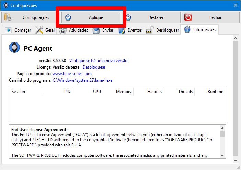
Task: Click the Memory column header
Action: click(x=118, y=92)
